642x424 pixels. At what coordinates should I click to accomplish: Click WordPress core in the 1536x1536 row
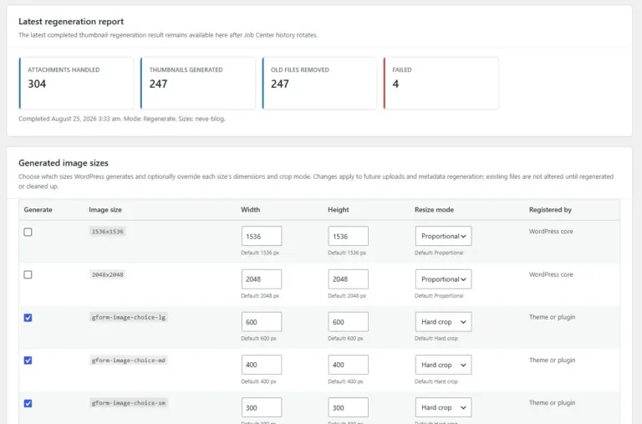(x=551, y=232)
